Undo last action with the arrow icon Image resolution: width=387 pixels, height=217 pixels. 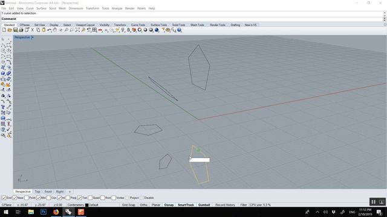(x=50, y=30)
